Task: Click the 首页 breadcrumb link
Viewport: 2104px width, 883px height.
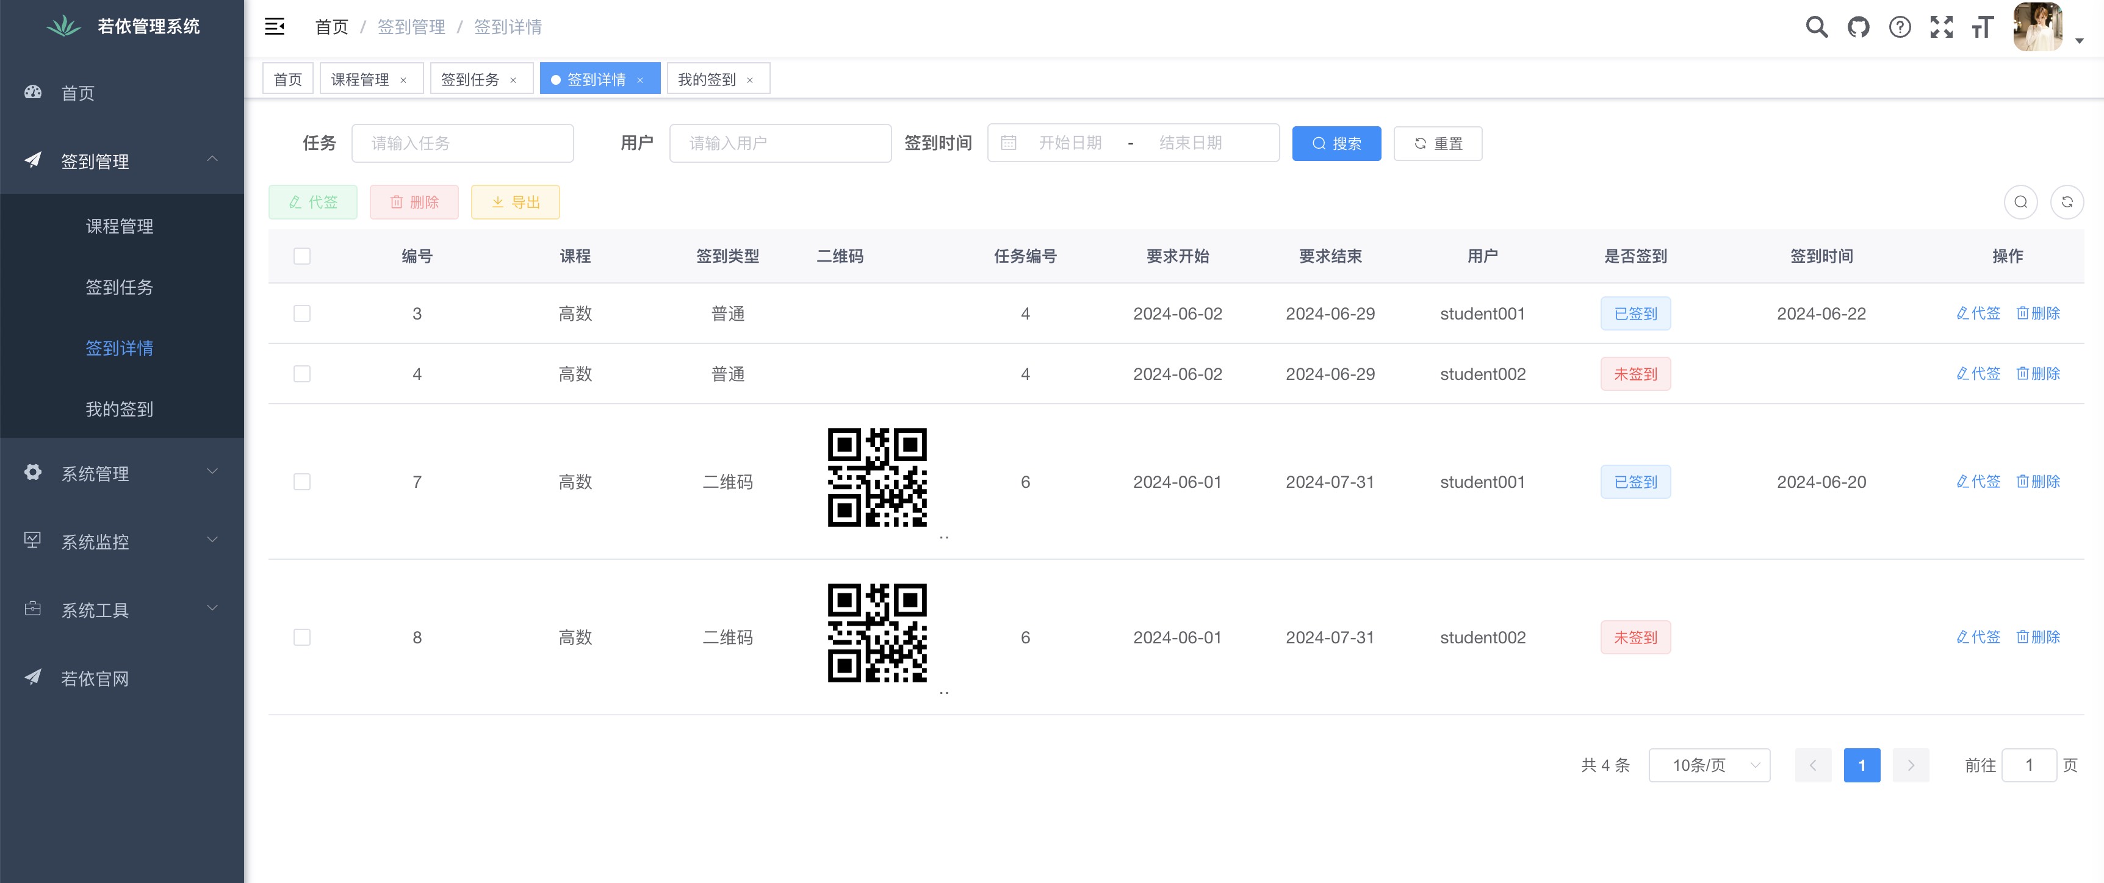Action: pos(331,27)
